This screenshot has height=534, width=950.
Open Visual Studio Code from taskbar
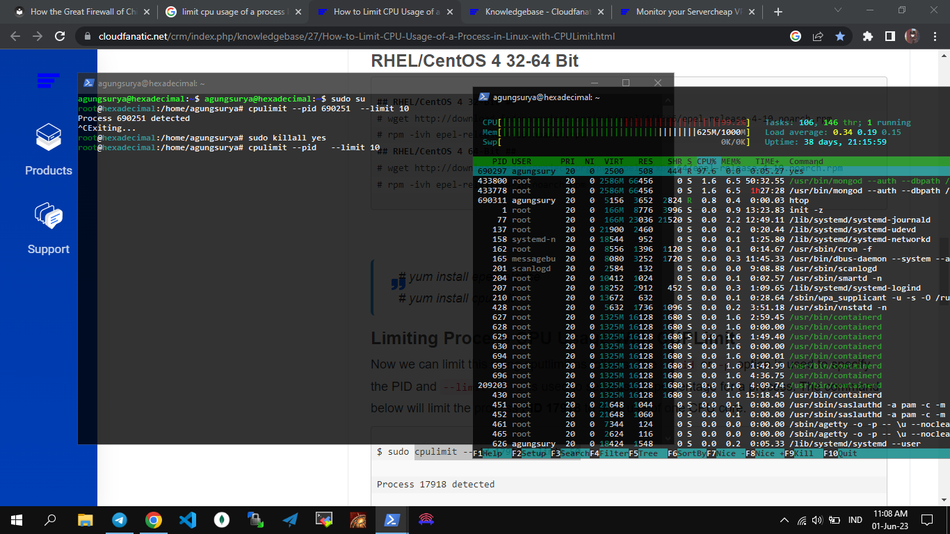click(188, 520)
